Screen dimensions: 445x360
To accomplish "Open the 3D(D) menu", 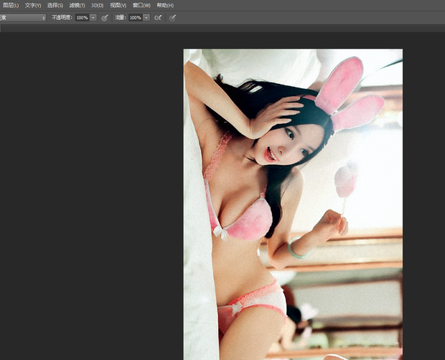I will [x=98, y=5].
